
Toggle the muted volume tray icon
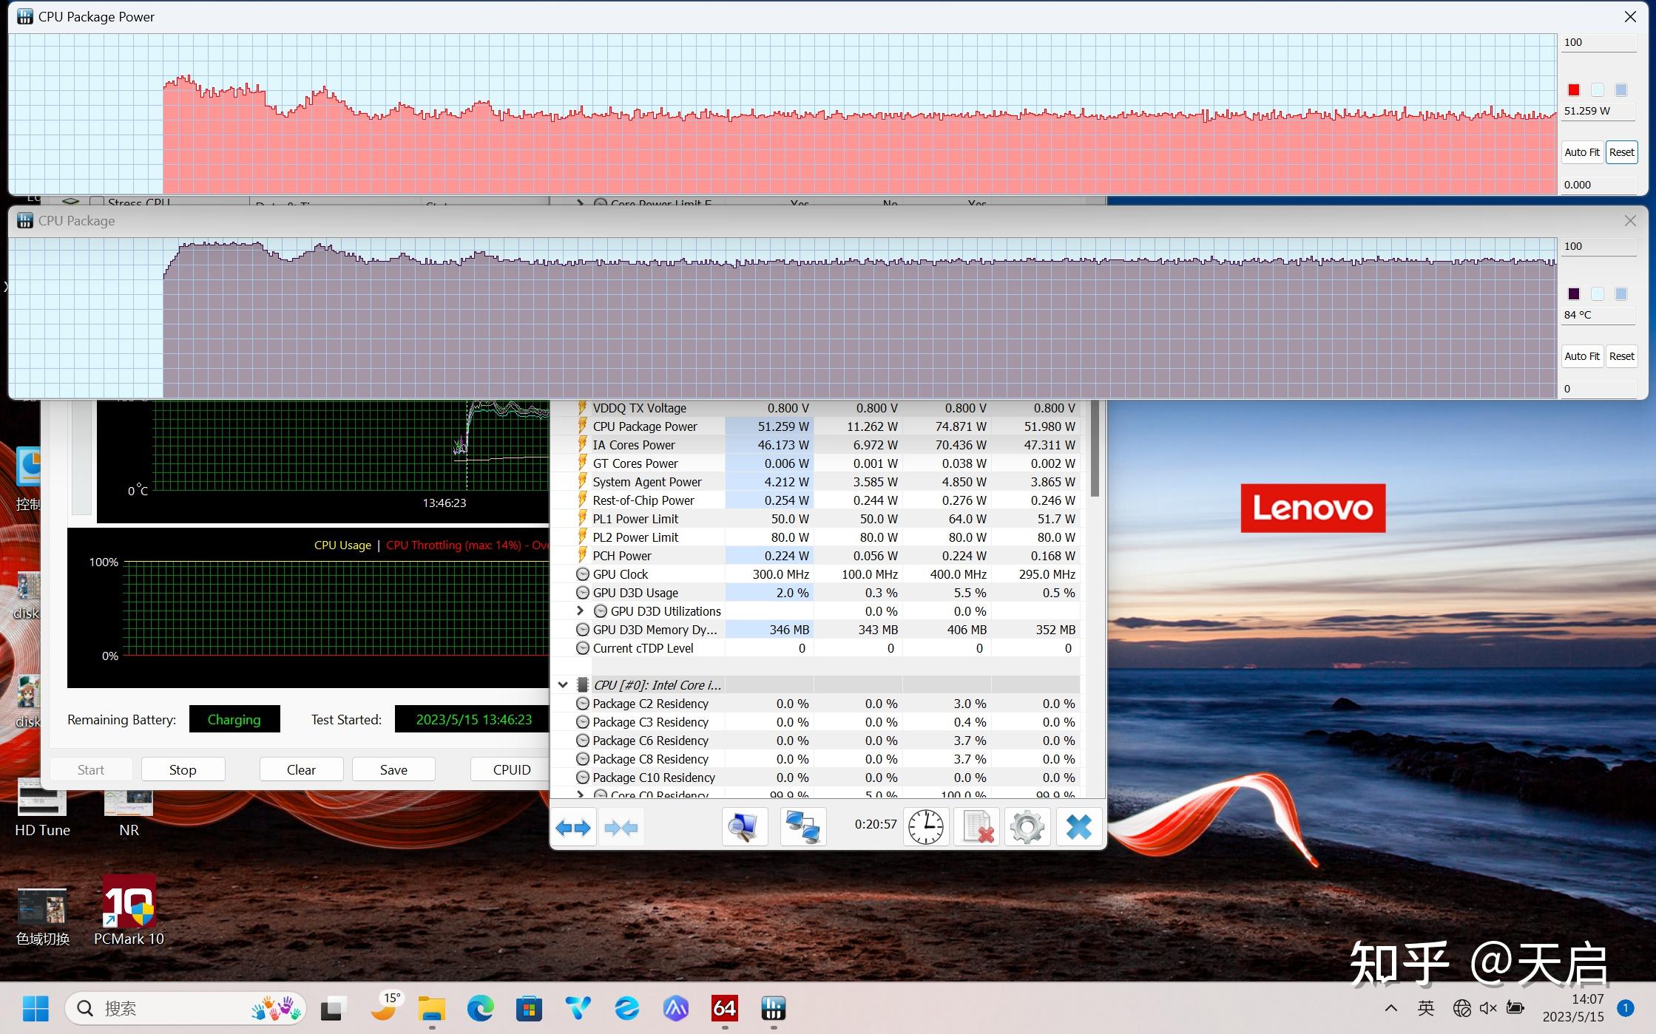1488,1008
